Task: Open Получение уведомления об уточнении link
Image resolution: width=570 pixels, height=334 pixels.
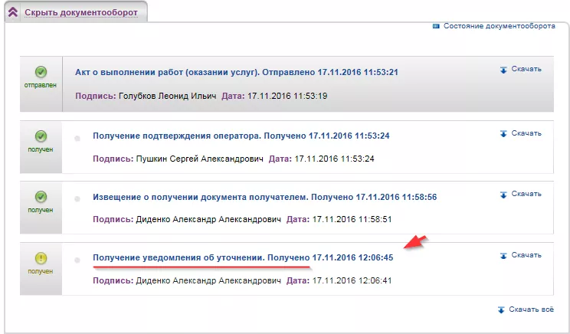Action: pos(243,257)
